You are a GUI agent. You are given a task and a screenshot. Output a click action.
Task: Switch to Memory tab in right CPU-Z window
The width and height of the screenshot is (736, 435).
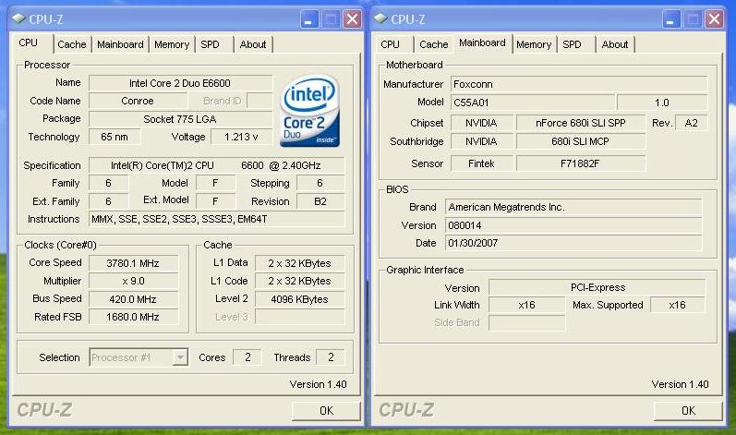click(534, 44)
